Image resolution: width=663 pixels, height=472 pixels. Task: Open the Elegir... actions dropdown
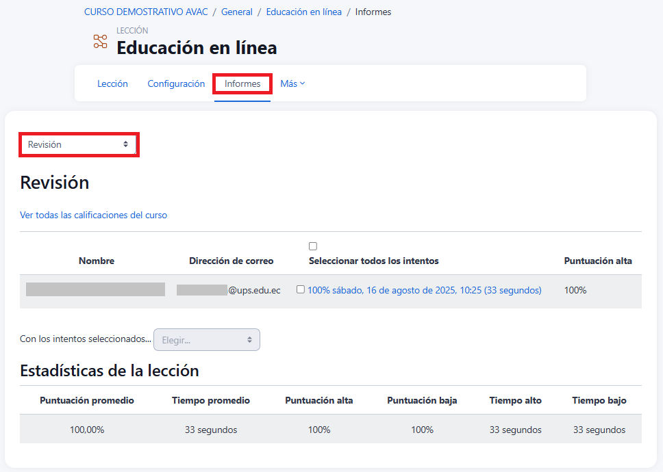pos(207,340)
